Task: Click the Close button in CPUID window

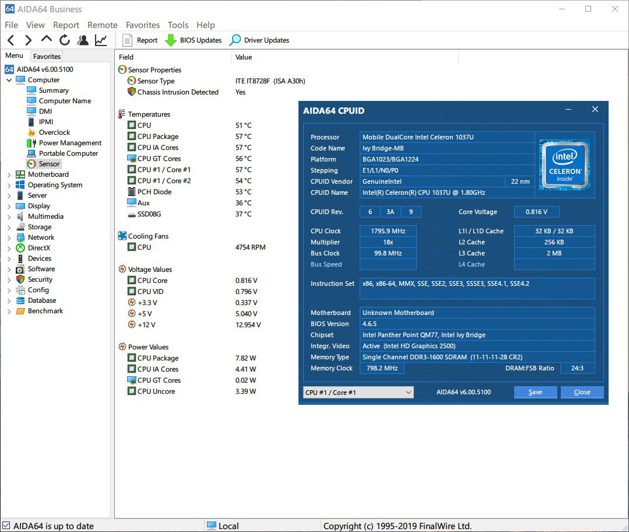Action: pos(582,392)
